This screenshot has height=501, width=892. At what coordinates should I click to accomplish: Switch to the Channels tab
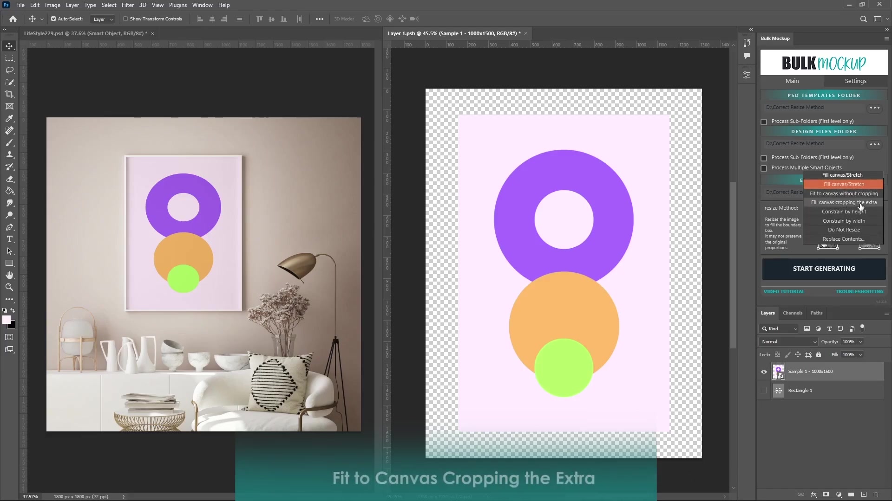793,313
